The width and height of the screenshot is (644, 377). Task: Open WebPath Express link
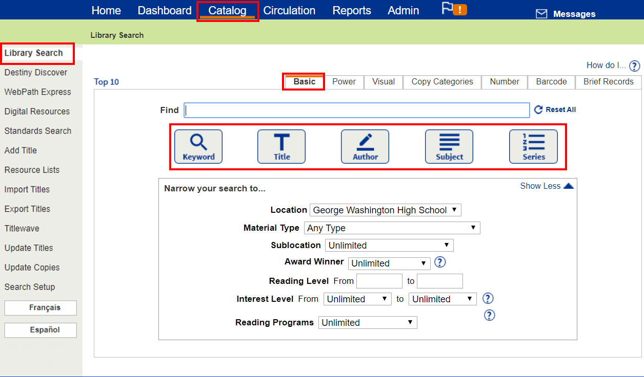coord(38,92)
